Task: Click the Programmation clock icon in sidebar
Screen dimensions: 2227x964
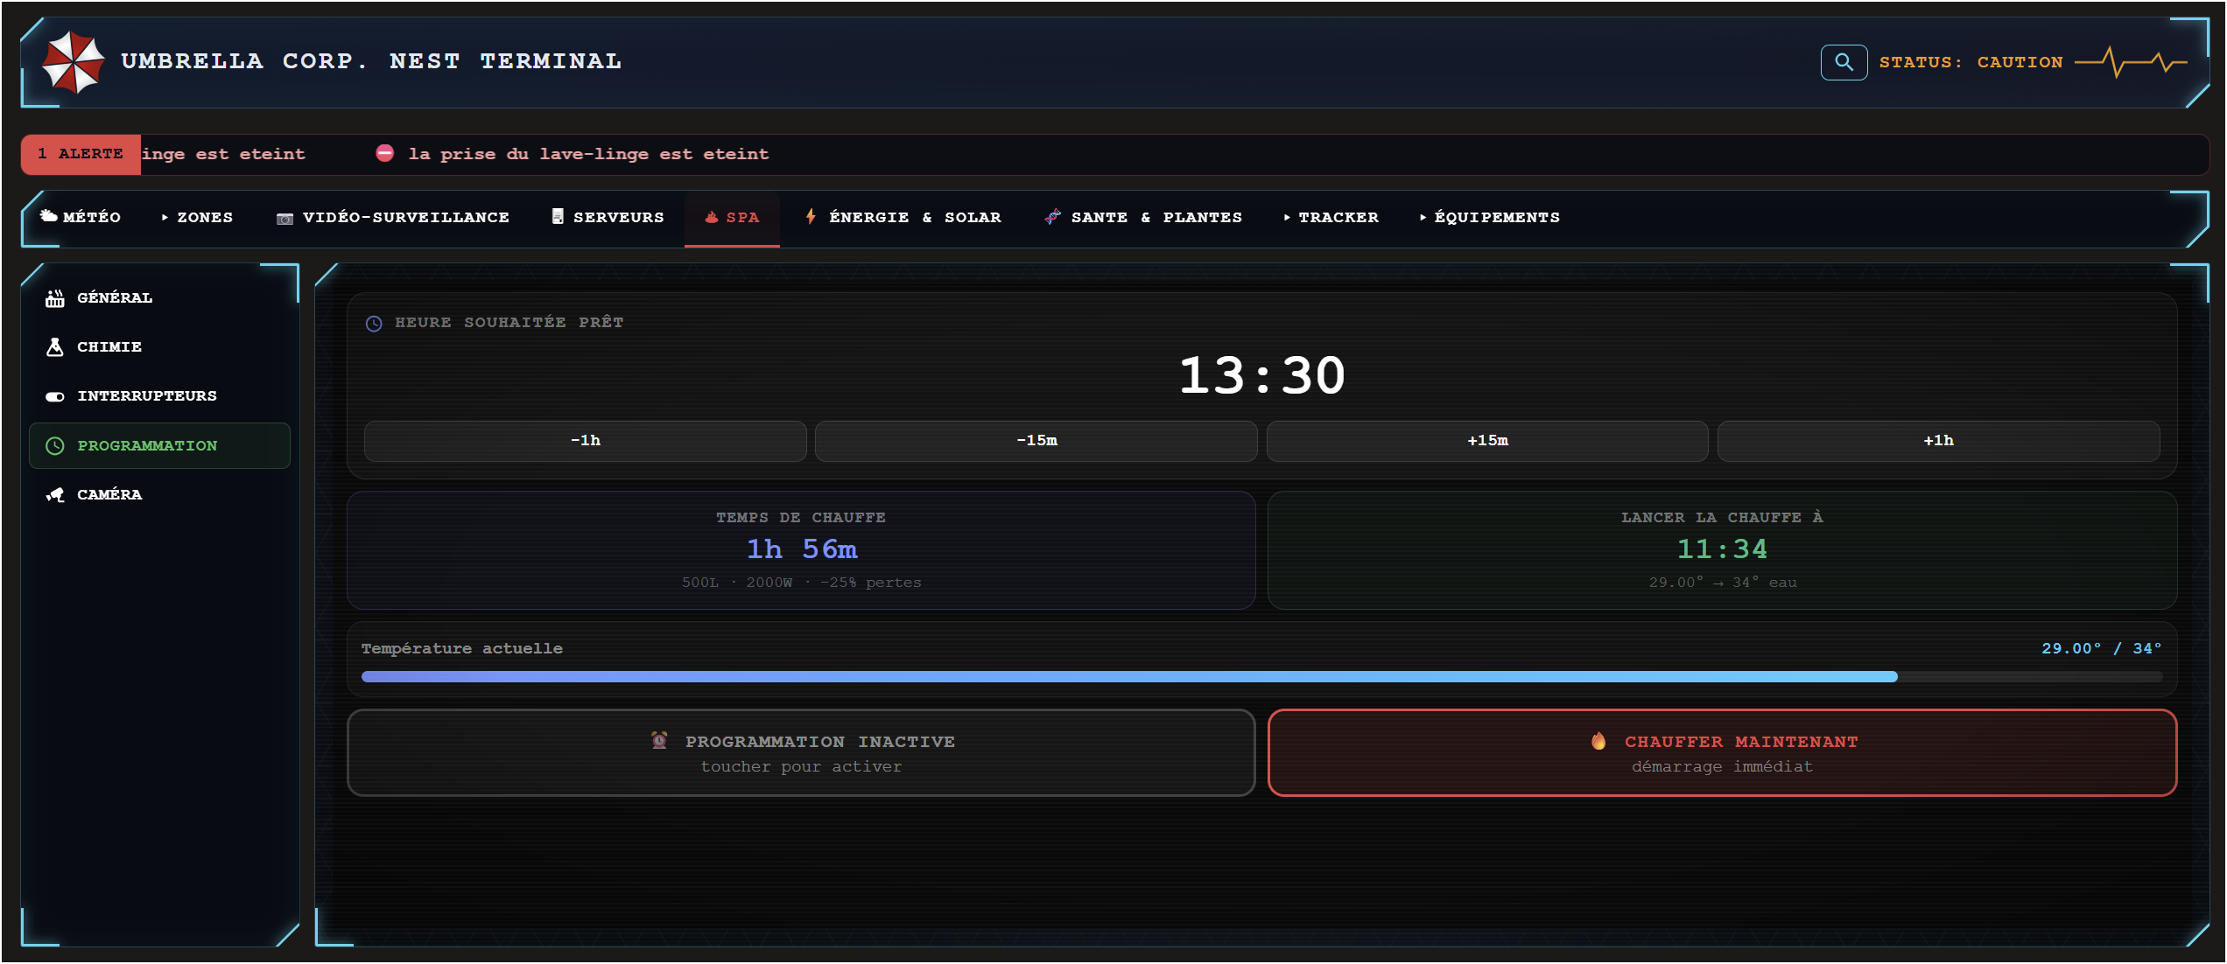Action: point(55,446)
